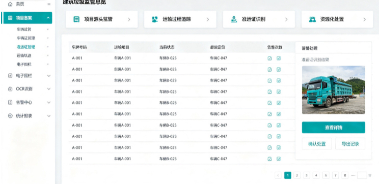Open the 运输过程追踪 card right chevron
The height and width of the screenshot is (184, 379).
(x=208, y=19)
